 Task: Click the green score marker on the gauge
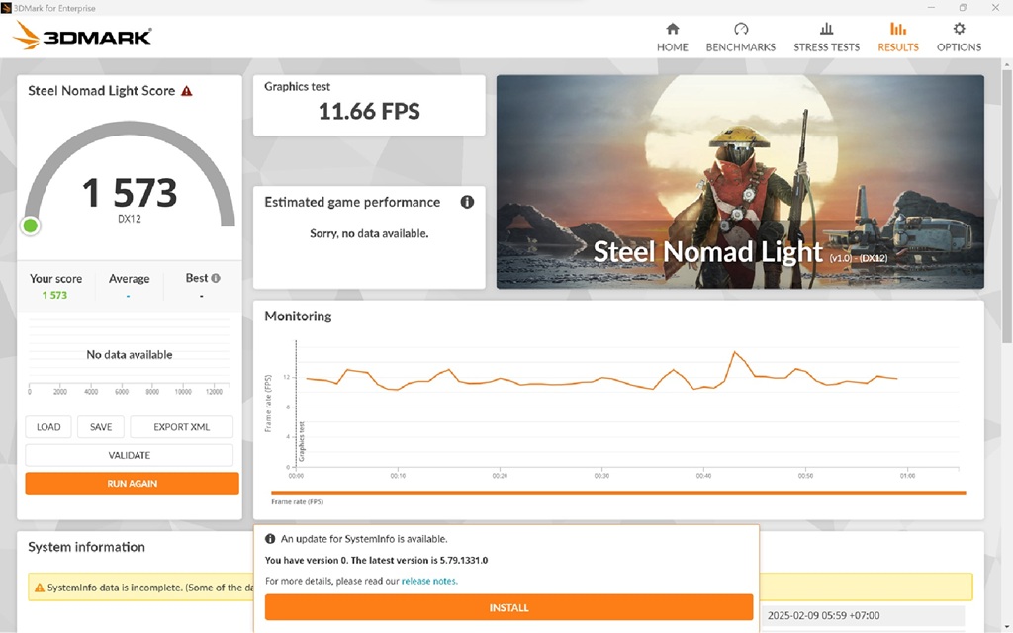click(31, 226)
